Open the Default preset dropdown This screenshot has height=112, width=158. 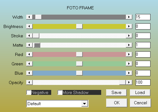point(85,104)
